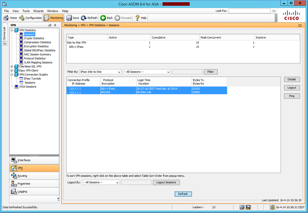The image size is (308, 213).
Task: Click the Ping button
Action: click(292, 96)
